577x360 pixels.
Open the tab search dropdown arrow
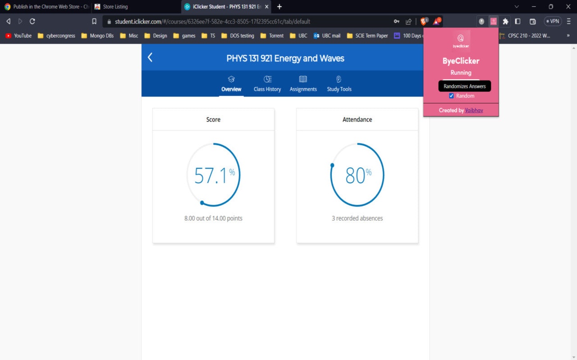click(517, 7)
